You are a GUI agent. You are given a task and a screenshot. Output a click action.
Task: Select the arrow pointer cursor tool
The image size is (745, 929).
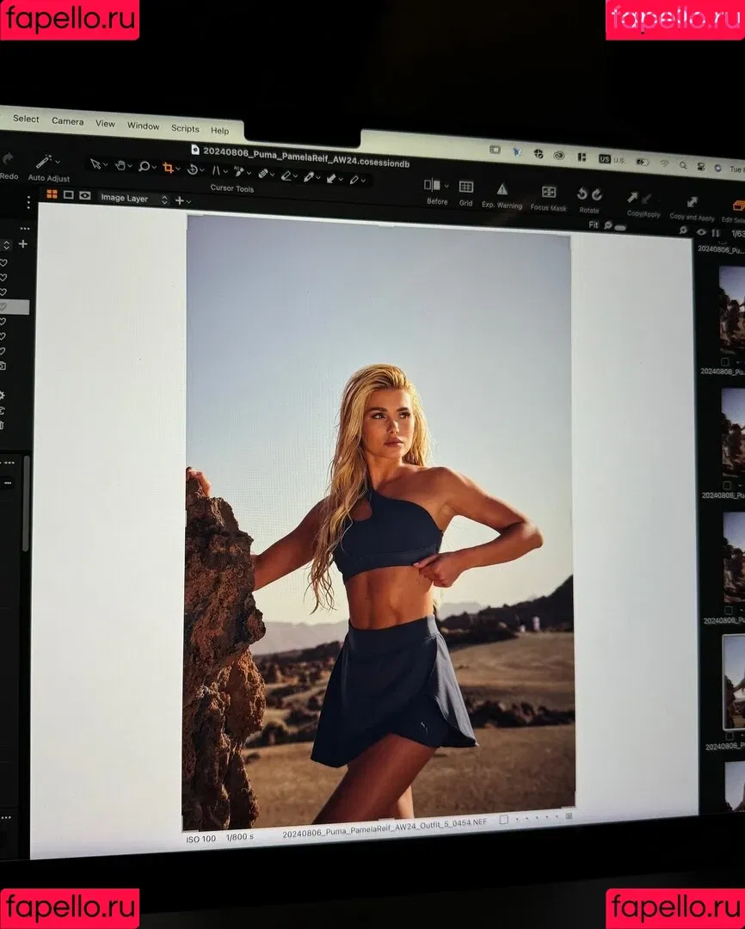pos(95,164)
